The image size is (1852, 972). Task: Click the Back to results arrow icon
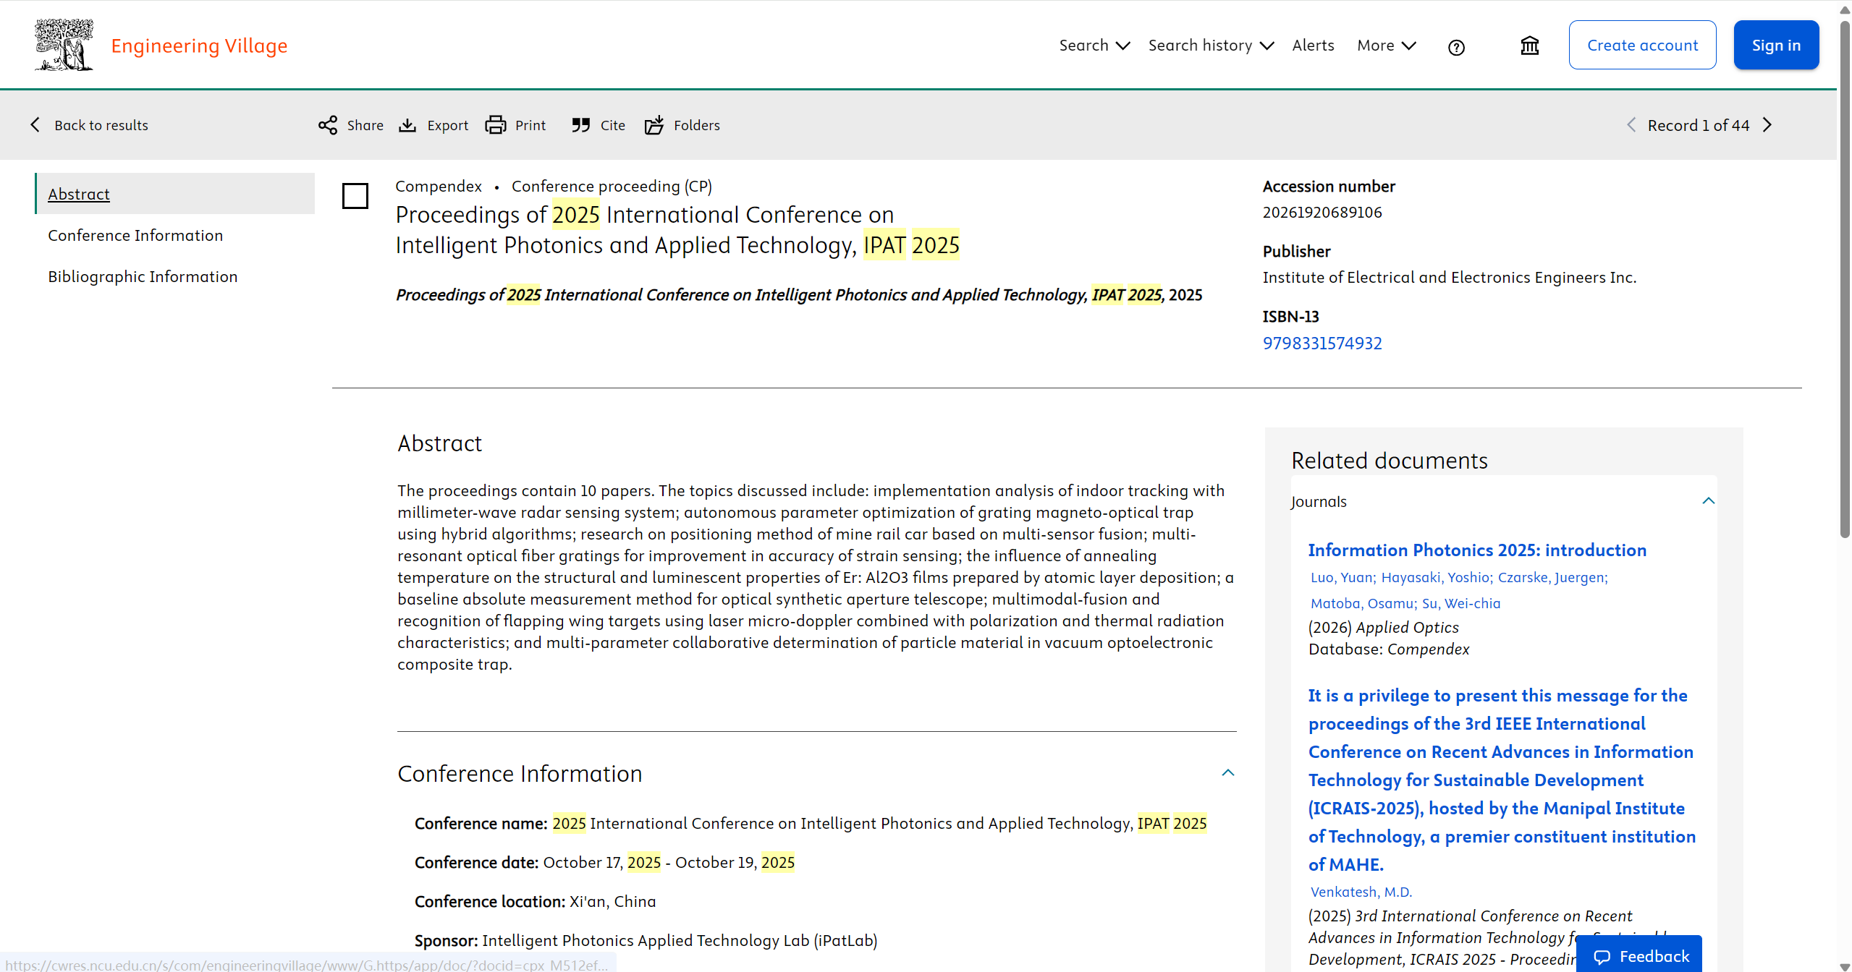(35, 125)
